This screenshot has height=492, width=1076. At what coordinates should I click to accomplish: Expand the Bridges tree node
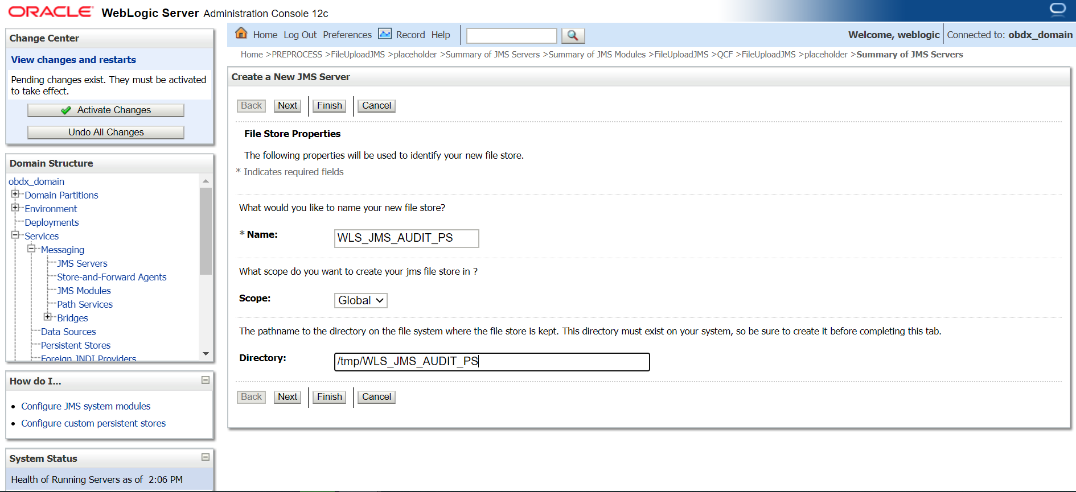(48, 317)
